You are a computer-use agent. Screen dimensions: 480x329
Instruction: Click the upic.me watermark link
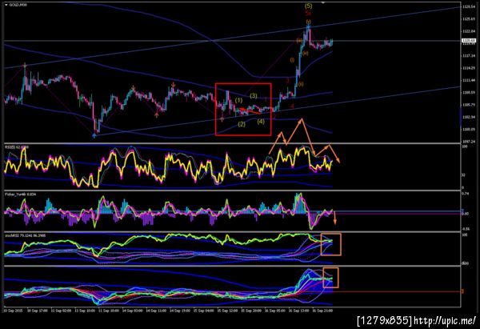(x=445, y=321)
